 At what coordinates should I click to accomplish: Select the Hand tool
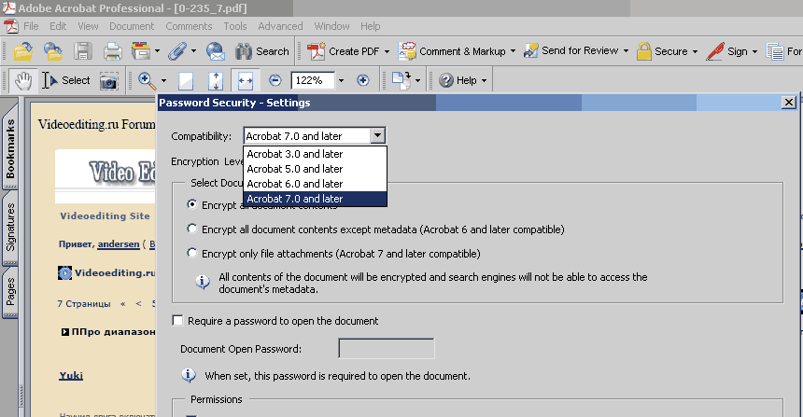[x=23, y=80]
